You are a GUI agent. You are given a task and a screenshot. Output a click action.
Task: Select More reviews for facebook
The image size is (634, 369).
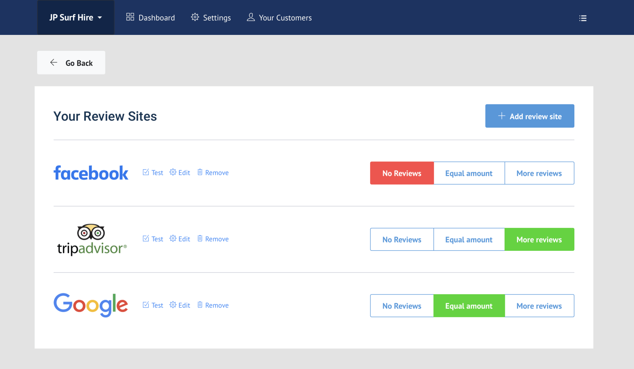(539, 173)
